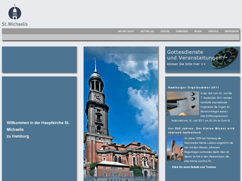The height and width of the screenshot is (181, 242).
Task: Click the Kleine Michel church thumbnail
Action: click(175, 148)
